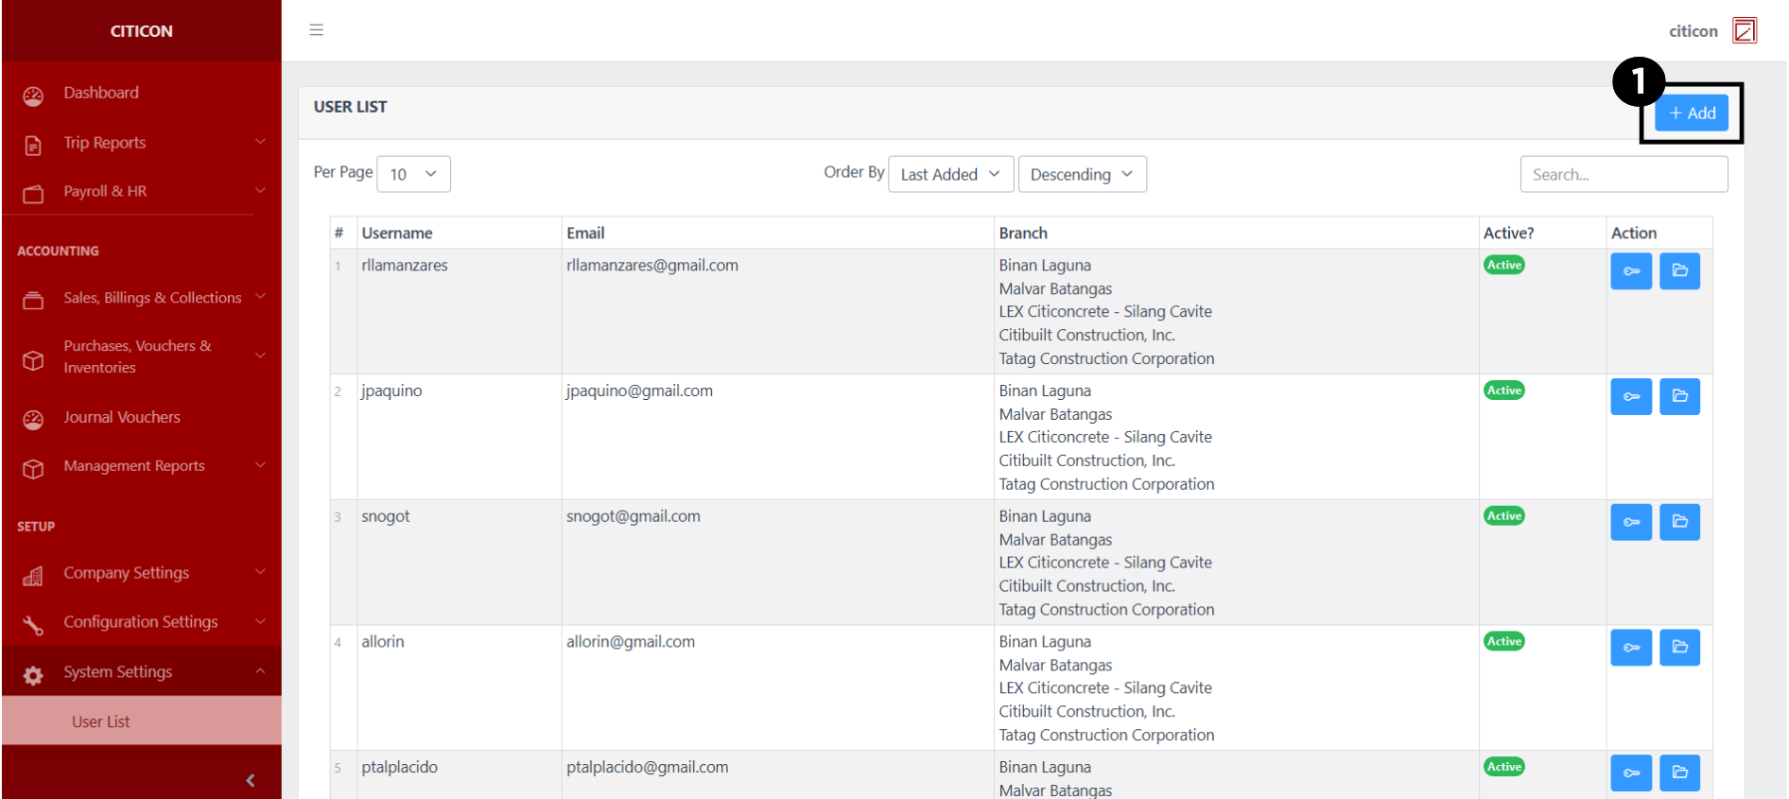Click the Active badge for allorin
Screen dimensions: 1789x799
point(1503,642)
